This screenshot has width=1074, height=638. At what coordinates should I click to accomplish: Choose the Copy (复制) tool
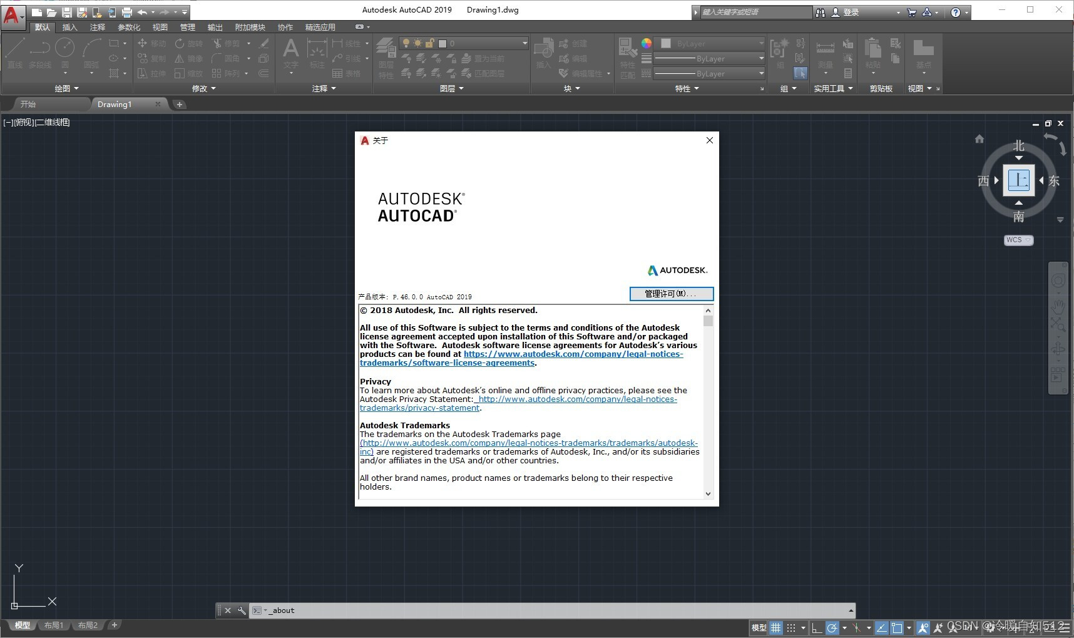(152, 58)
